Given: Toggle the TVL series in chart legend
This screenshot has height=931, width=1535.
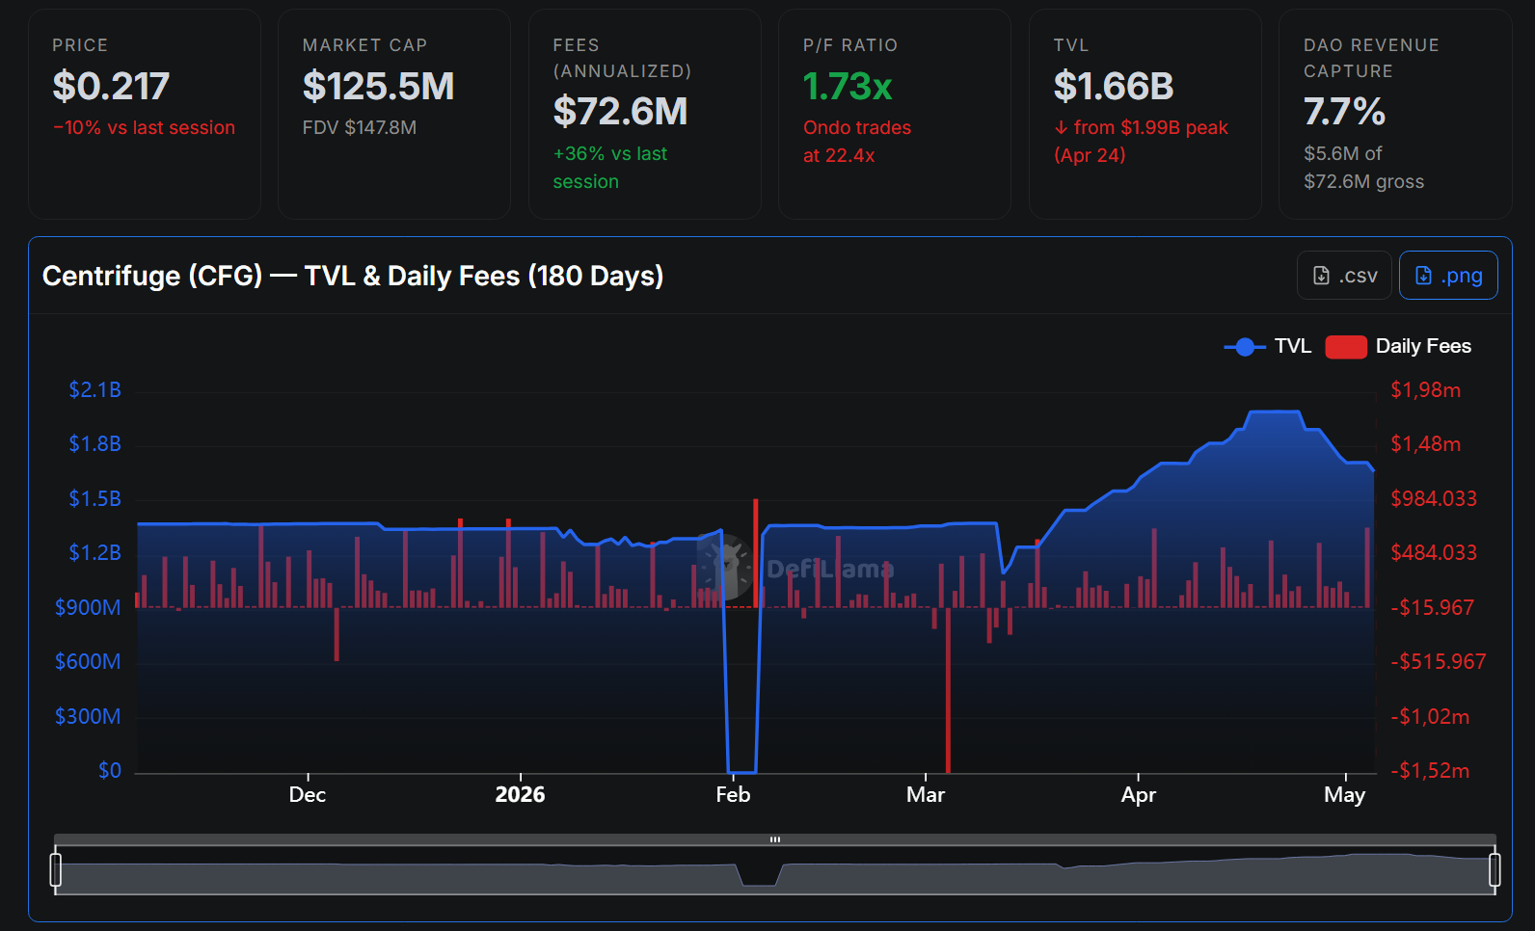Looking at the screenshot, I should click(1268, 346).
